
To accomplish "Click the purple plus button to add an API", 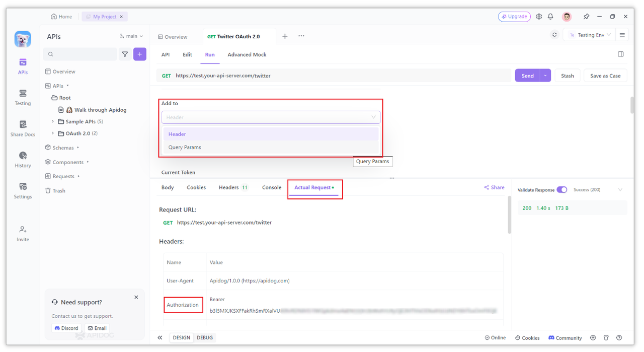I will 140,54.
